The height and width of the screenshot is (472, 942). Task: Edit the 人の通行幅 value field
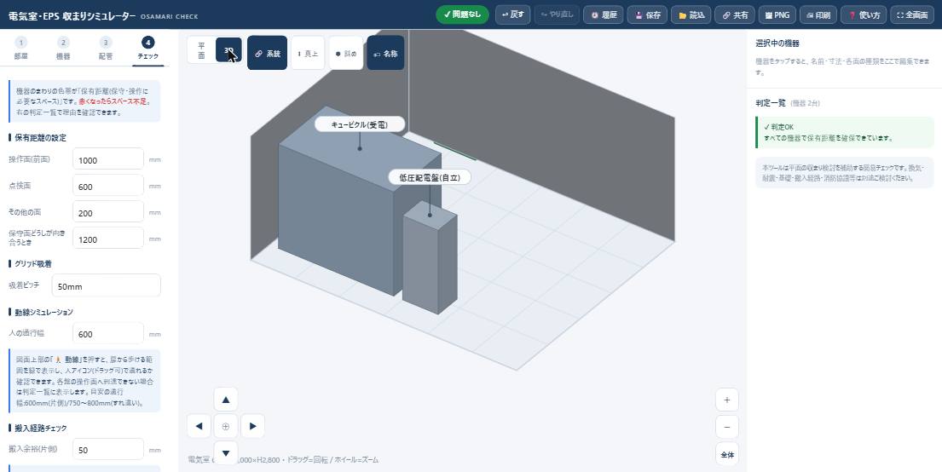pyautogui.click(x=108, y=333)
